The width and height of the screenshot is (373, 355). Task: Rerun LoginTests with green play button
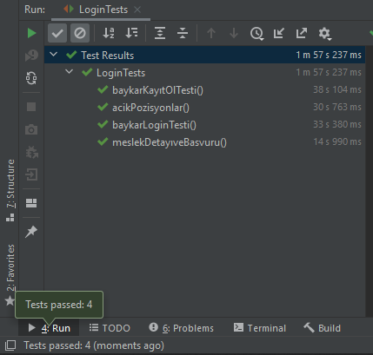31,33
